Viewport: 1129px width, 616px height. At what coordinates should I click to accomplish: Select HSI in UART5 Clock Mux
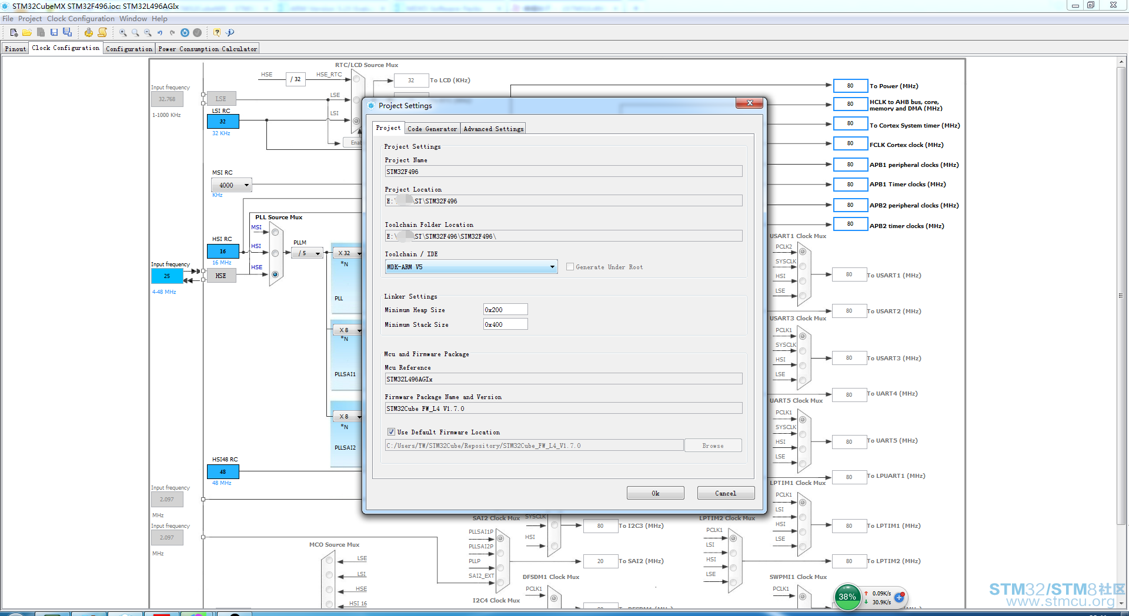coord(803,448)
